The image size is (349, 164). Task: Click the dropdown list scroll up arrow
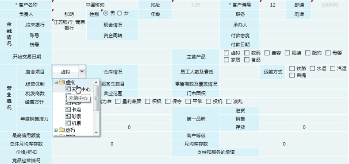pos(96,82)
